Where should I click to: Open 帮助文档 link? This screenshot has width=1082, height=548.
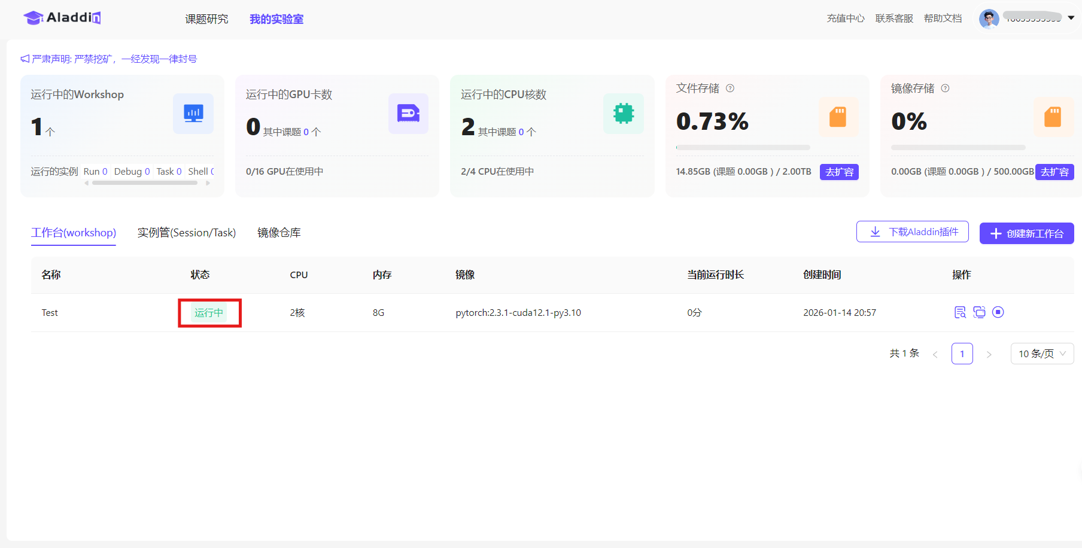pos(943,19)
